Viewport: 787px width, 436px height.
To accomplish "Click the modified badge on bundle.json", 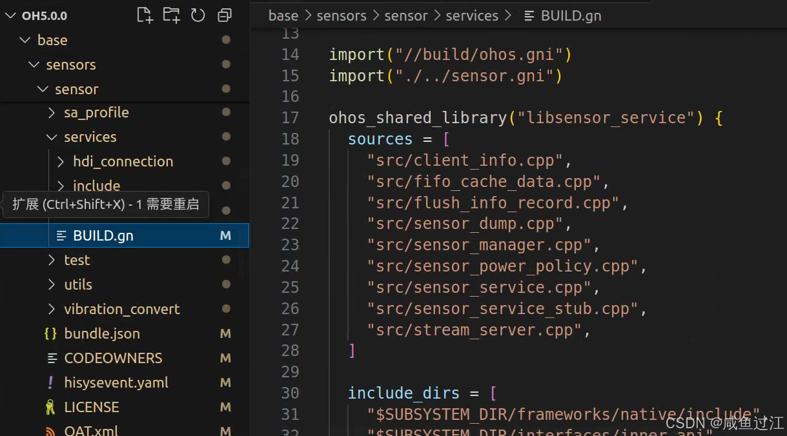I will (225, 333).
